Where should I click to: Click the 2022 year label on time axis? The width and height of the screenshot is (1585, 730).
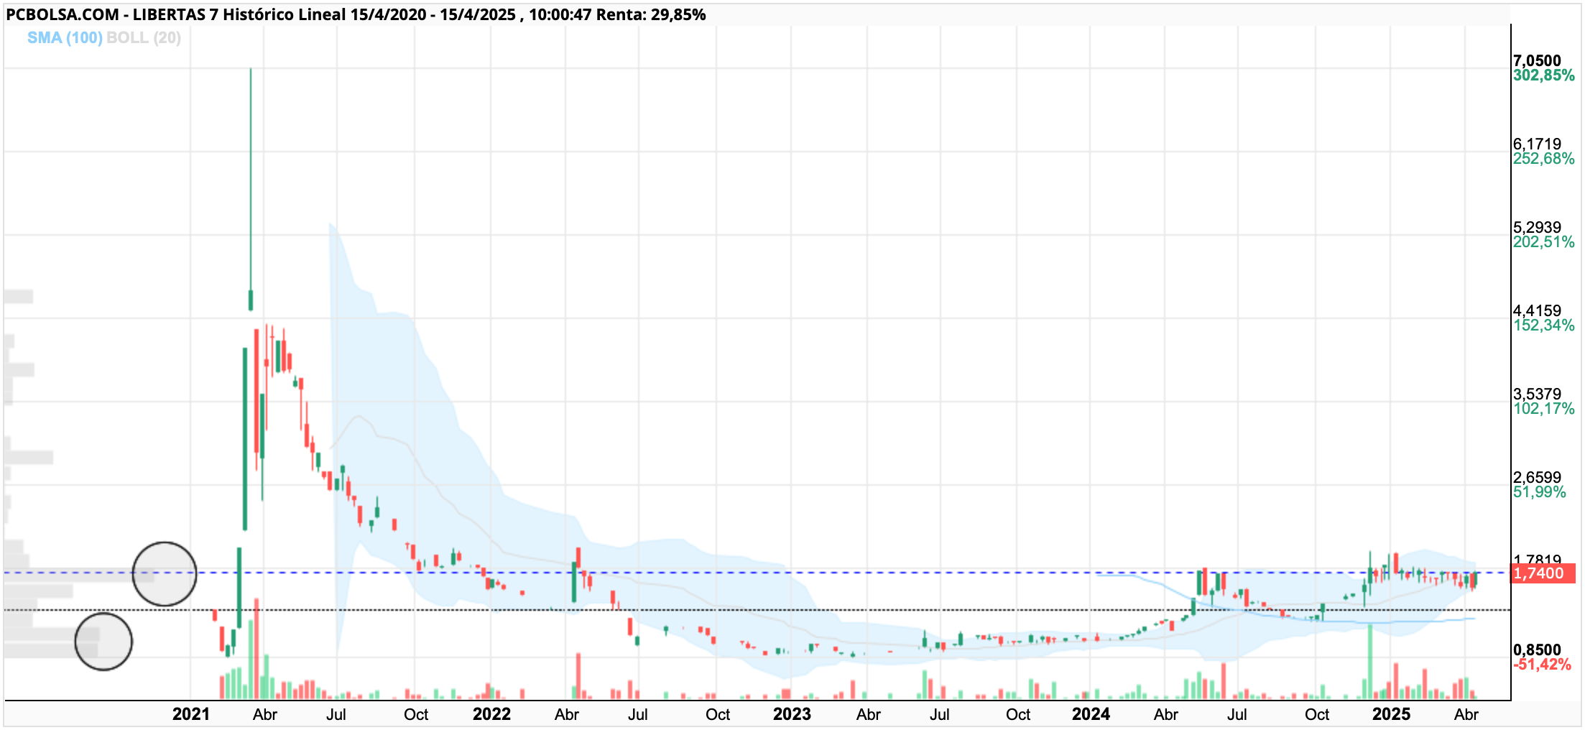tap(491, 714)
